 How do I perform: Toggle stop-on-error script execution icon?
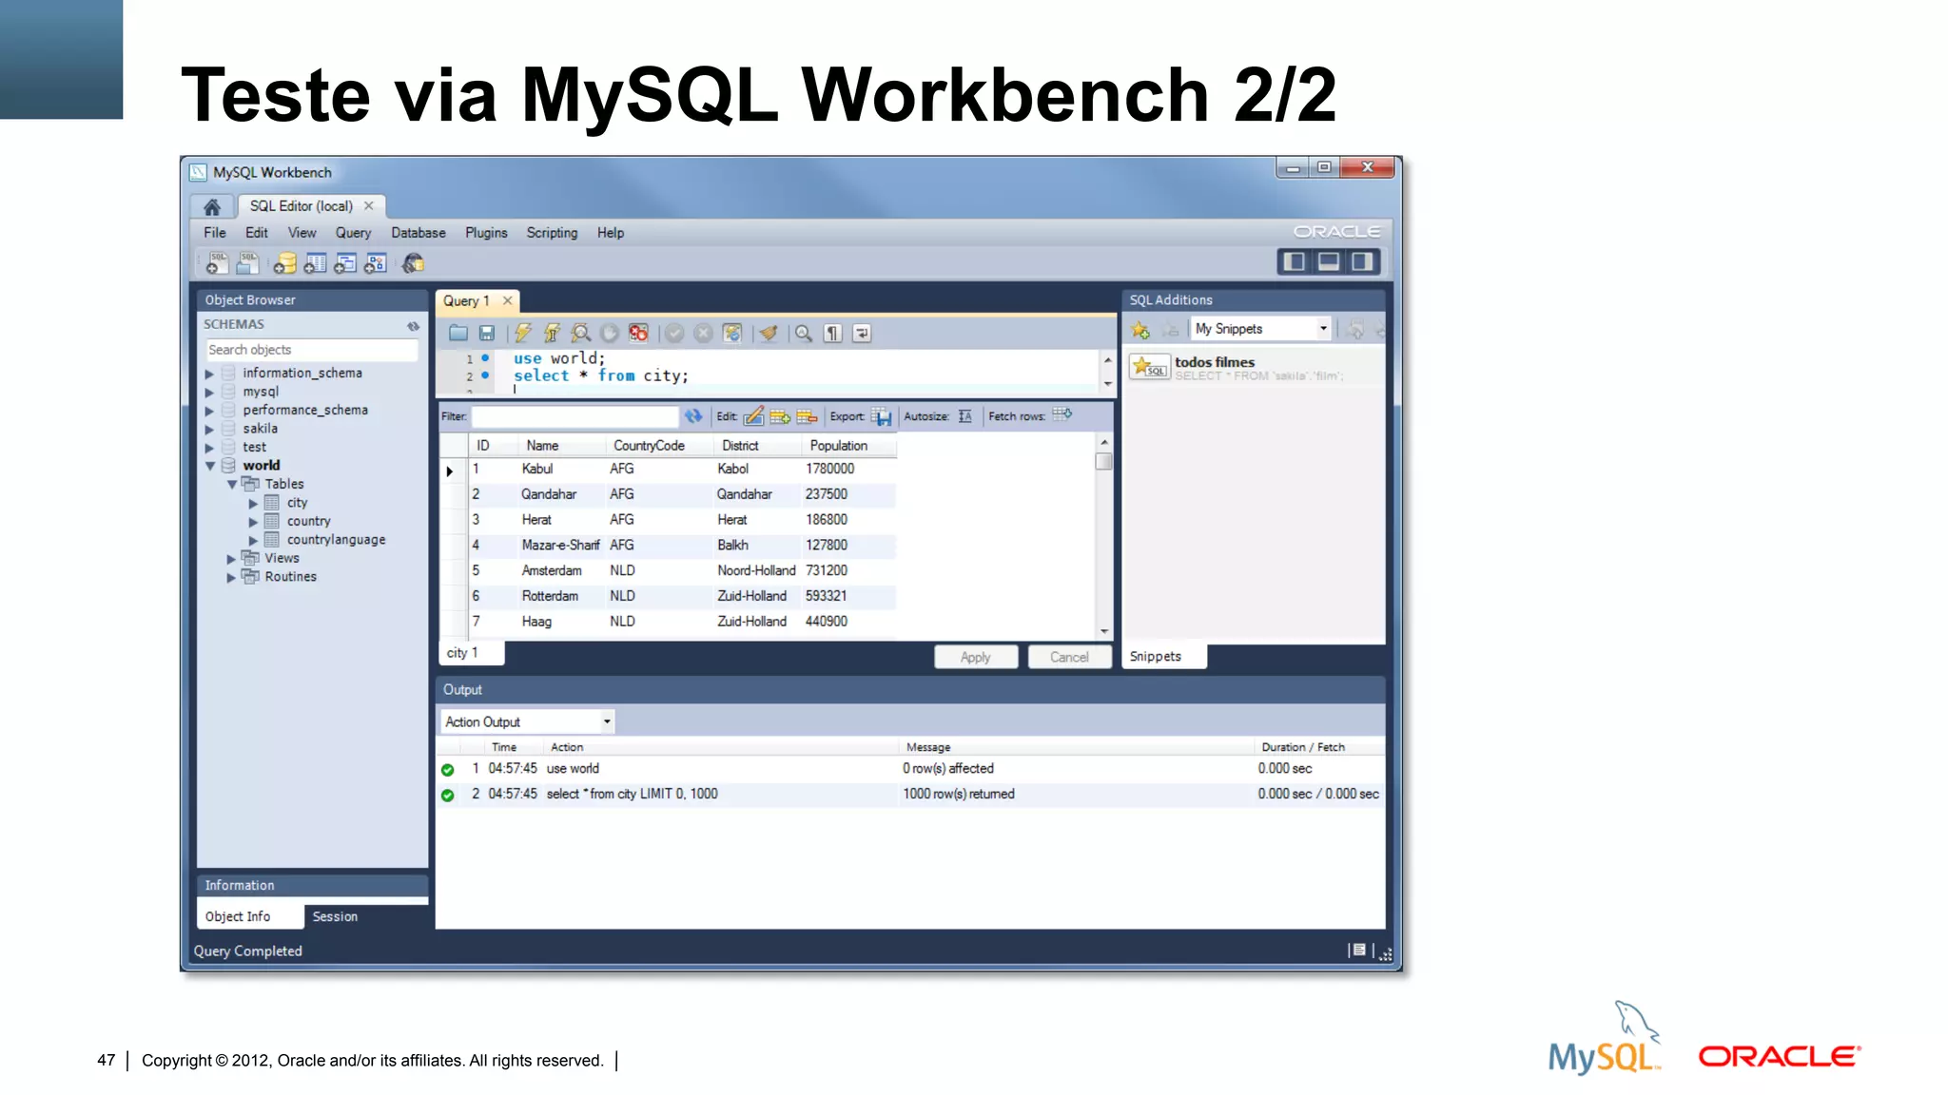(638, 333)
